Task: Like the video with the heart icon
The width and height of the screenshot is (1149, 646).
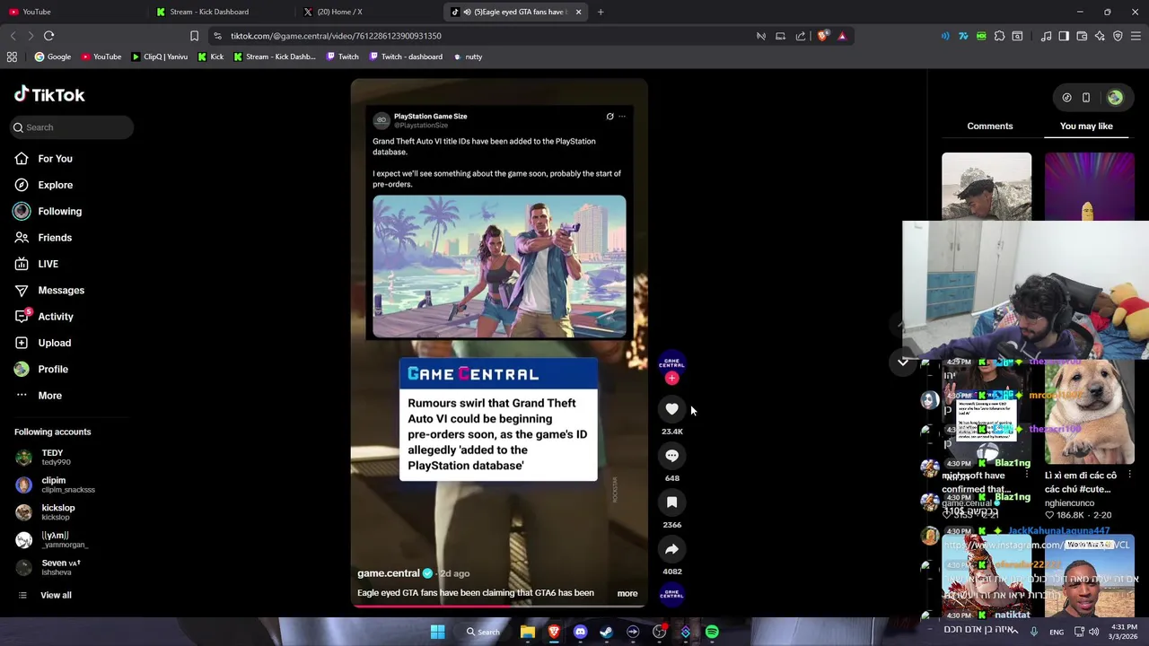Action: (x=671, y=409)
